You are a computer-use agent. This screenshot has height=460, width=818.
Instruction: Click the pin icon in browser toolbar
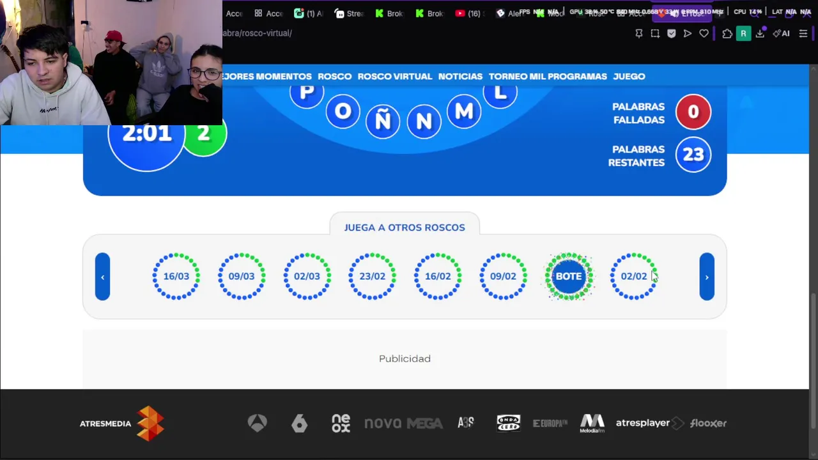click(x=639, y=33)
